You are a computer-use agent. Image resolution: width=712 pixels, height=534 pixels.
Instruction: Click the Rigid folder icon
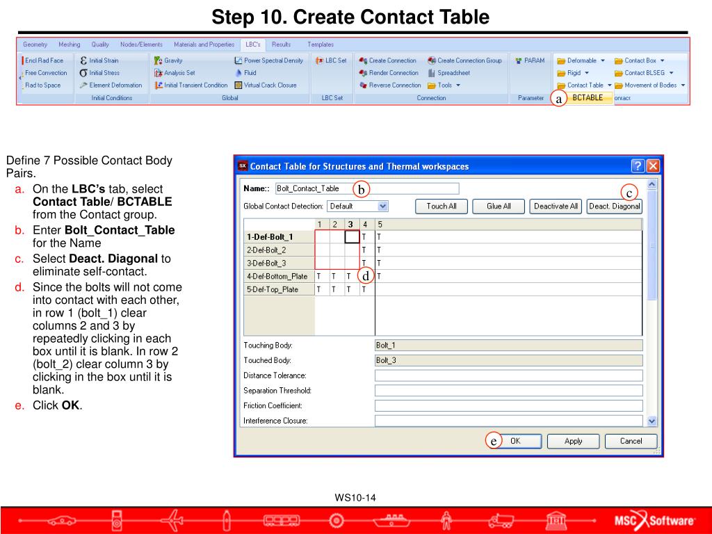click(x=561, y=73)
